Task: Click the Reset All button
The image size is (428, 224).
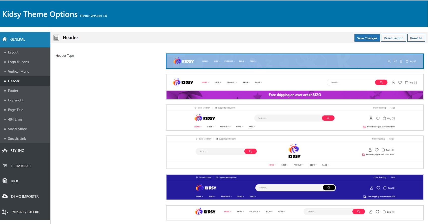Action: coord(416,38)
